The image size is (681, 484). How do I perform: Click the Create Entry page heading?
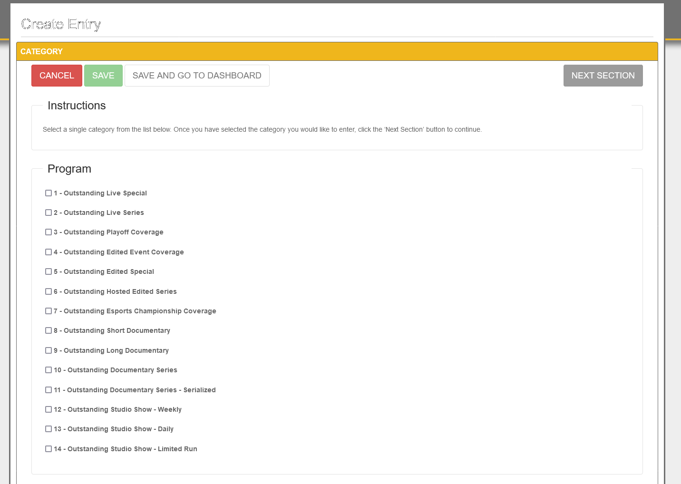(x=61, y=24)
